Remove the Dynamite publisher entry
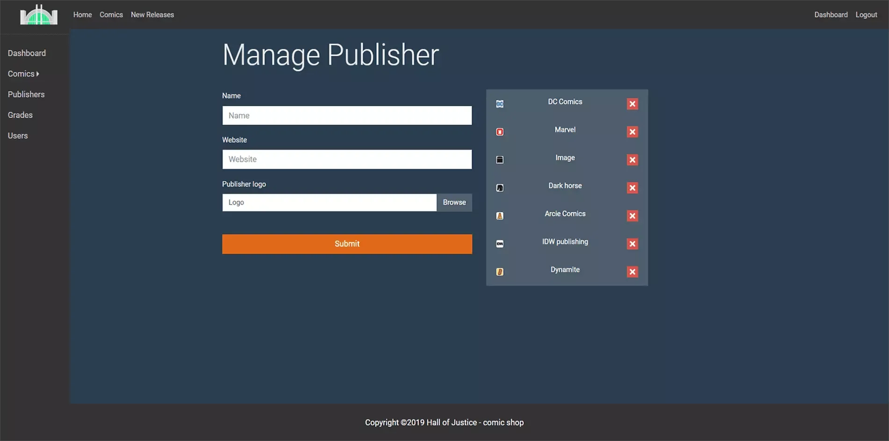889x441 pixels. pos(632,272)
